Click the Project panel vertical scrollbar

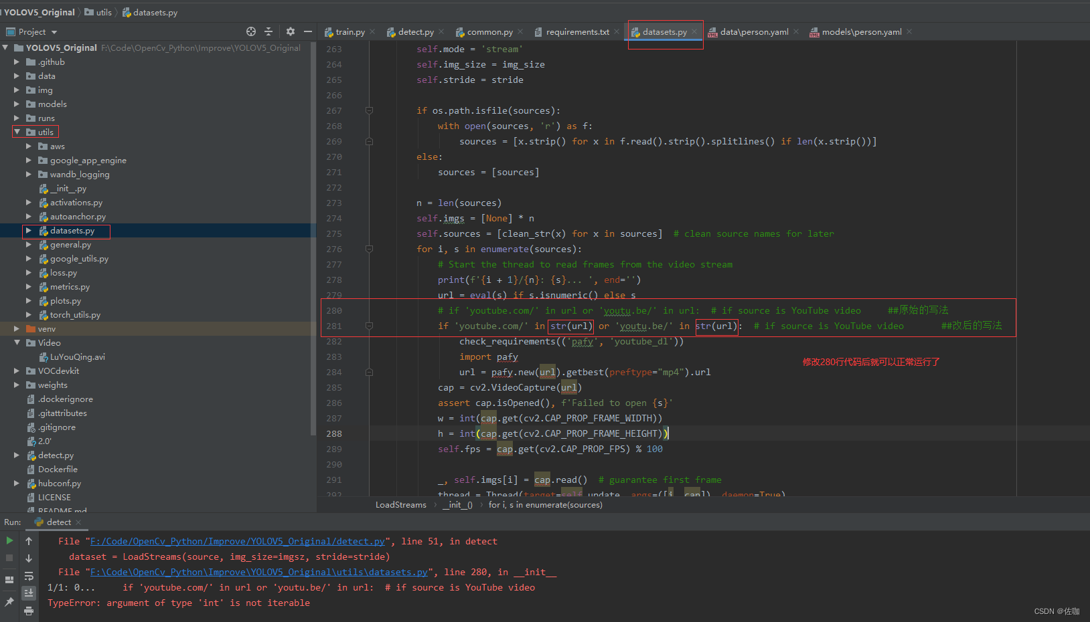click(313, 237)
